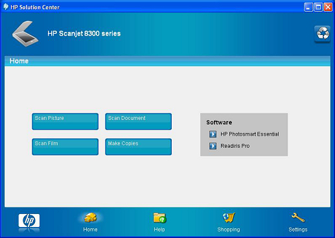
Task: Click the arrow icon beside HP Photosmart Essential
Action: 213,134
